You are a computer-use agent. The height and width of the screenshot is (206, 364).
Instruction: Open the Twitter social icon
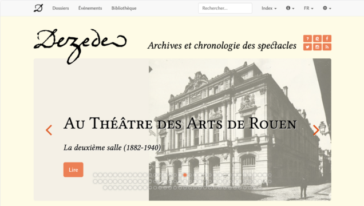click(307, 47)
